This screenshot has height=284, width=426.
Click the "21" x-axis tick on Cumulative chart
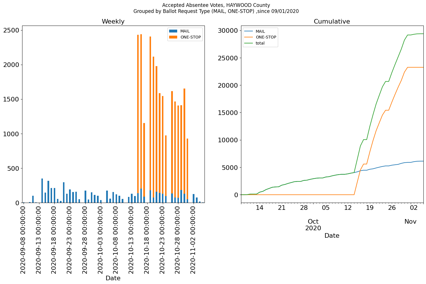(x=282, y=208)
